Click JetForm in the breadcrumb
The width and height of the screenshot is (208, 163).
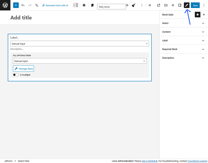[x=8, y=161]
